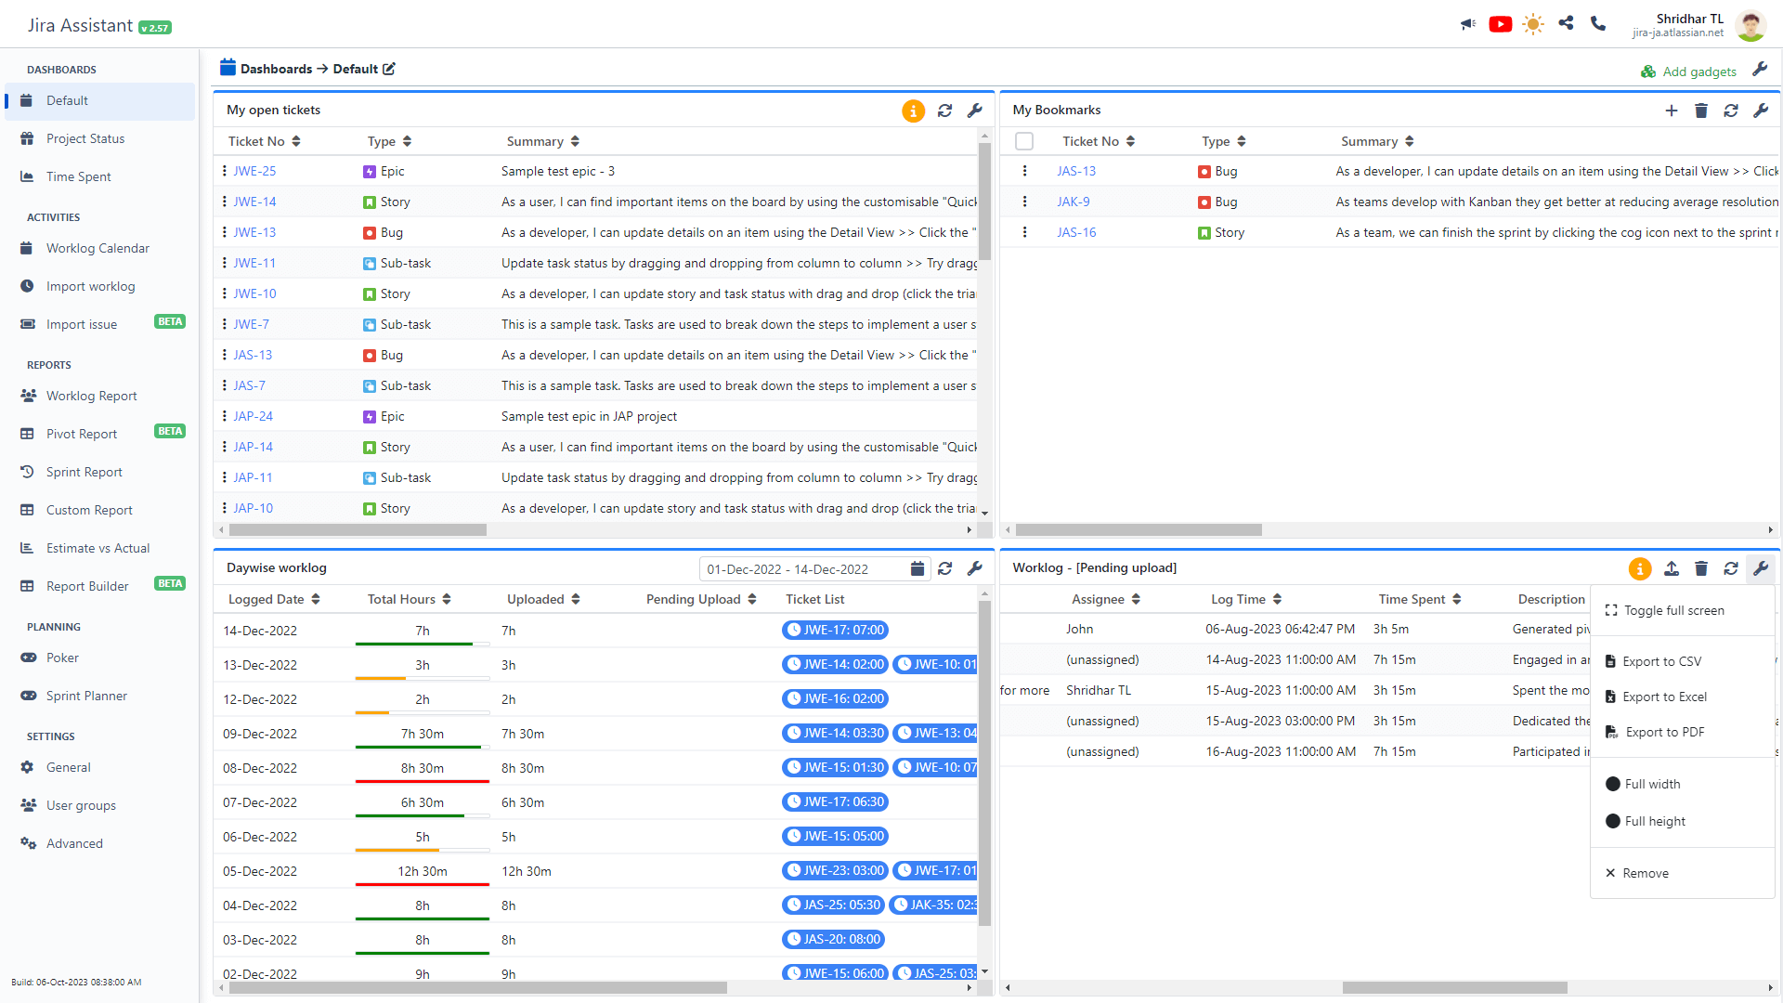This screenshot has height=1003, width=1783.
Task: Choose Export to Excel from the menu
Action: 1664,697
